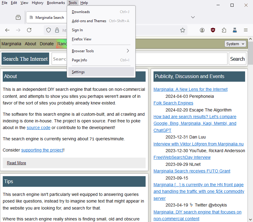The width and height of the screenshot is (253, 222).
Task: Open Interview with Viktor Löfgren link
Action: (x=198, y=144)
